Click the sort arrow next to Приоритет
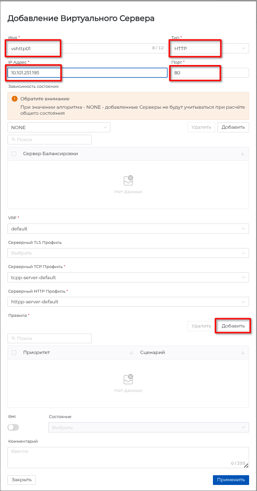 tap(131, 353)
